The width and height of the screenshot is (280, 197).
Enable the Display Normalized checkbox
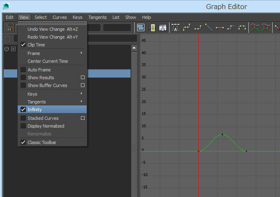tap(23, 126)
